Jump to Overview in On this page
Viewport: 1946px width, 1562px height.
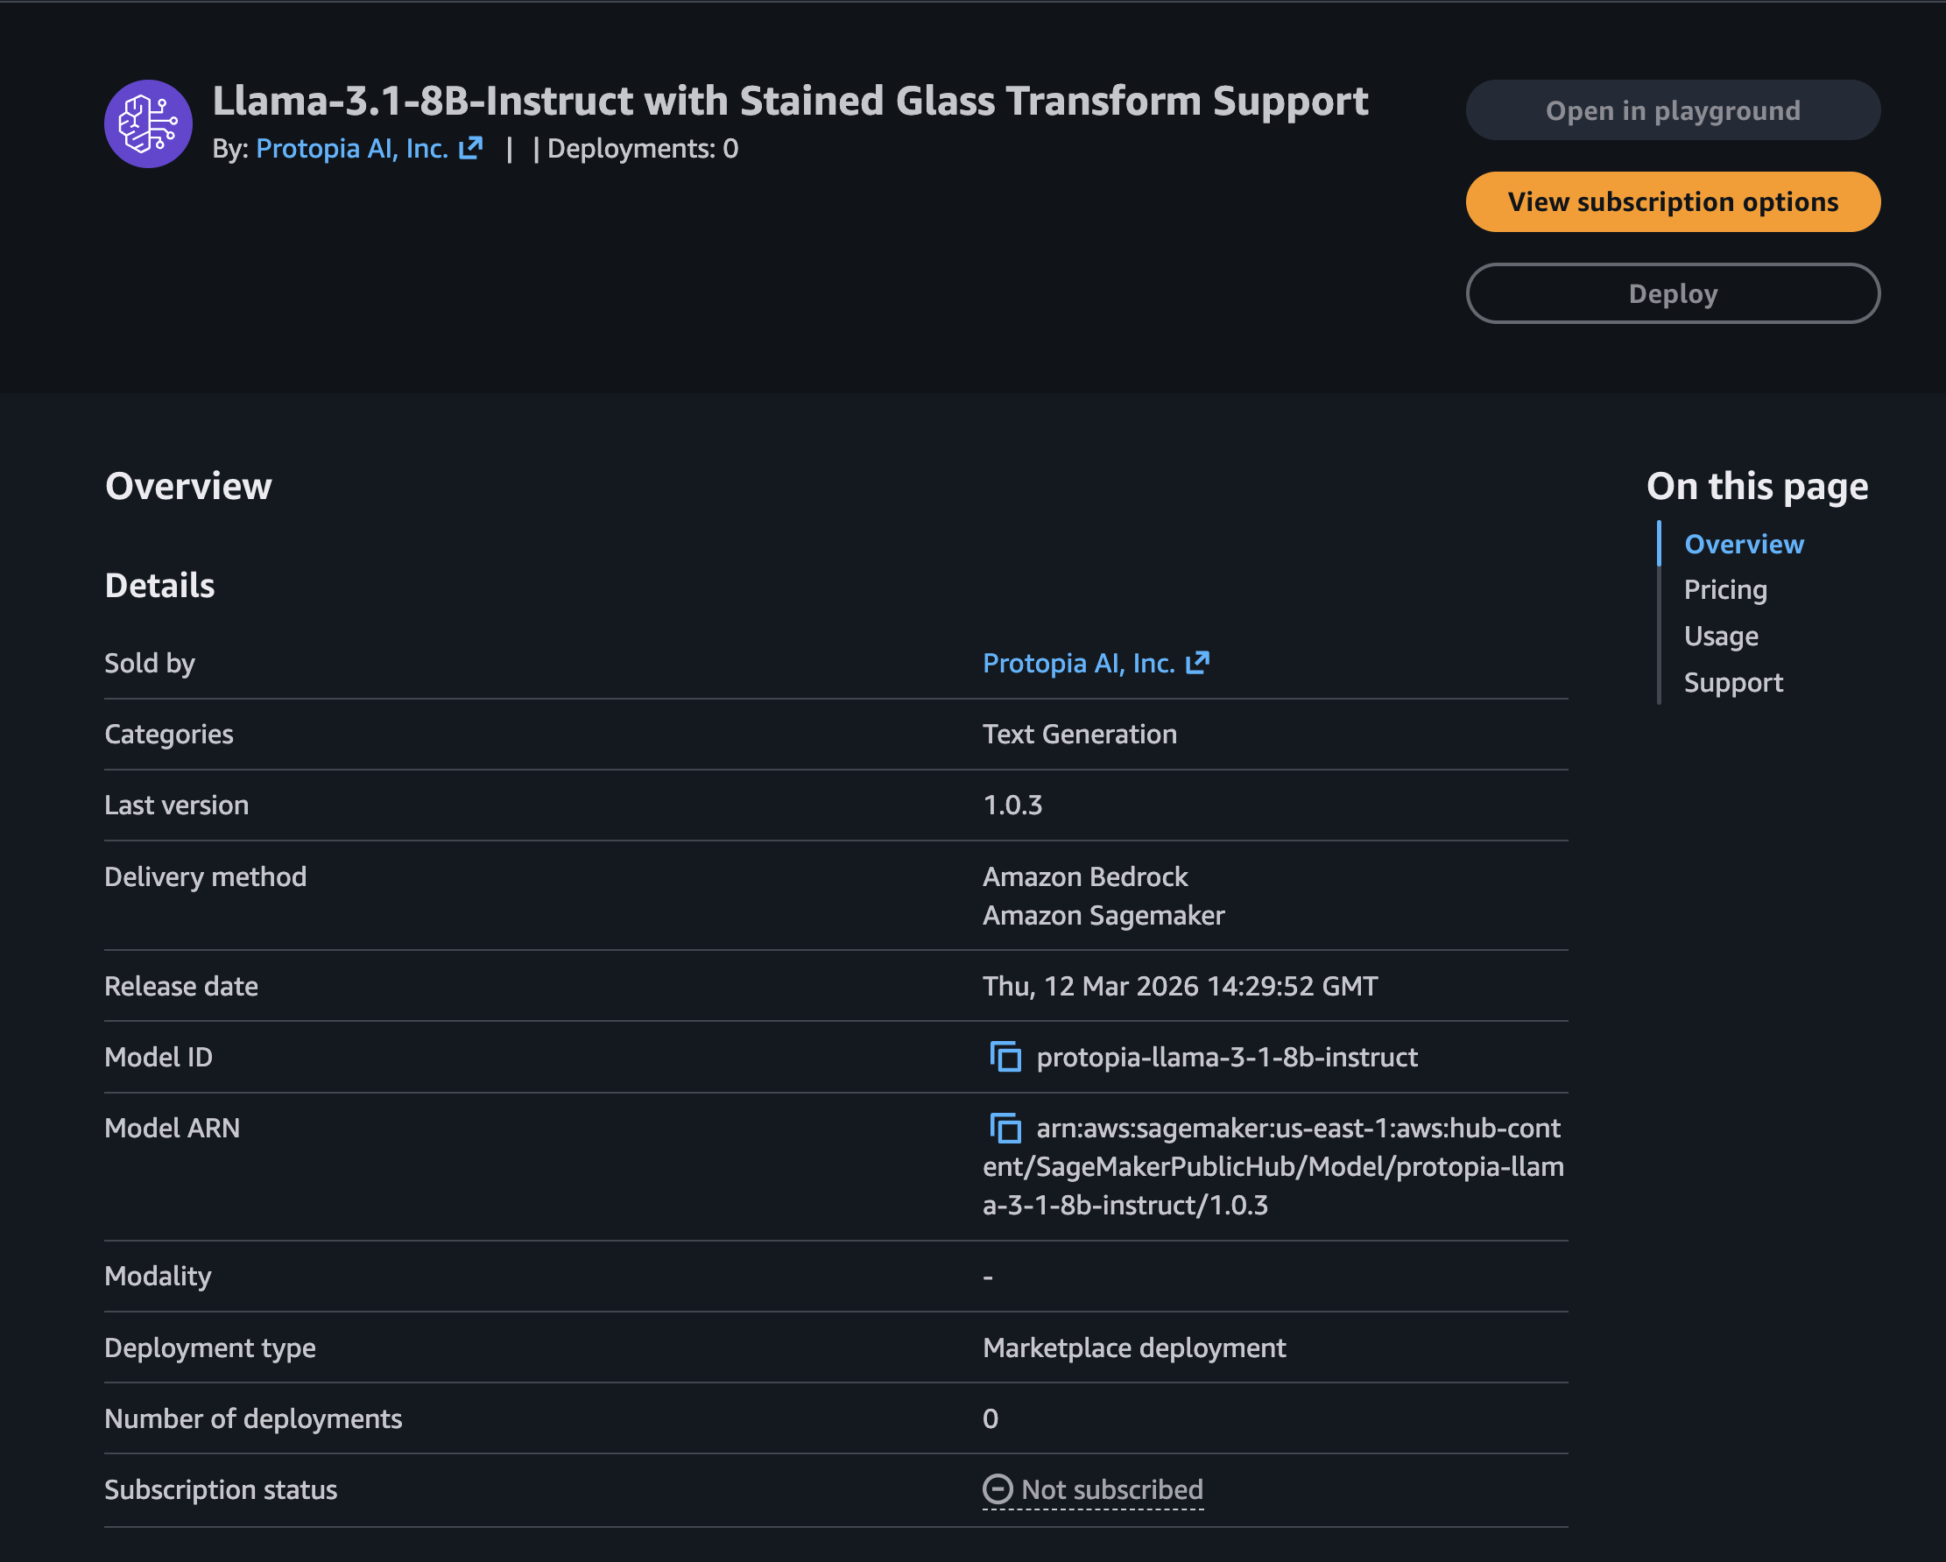(x=1744, y=544)
